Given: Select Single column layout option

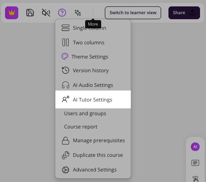Looking at the screenshot, I should click(x=93, y=28).
